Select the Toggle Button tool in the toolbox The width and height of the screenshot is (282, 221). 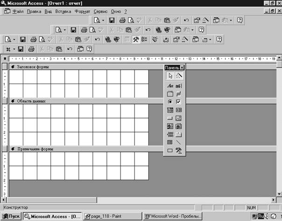pyautogui.click(x=179, y=94)
